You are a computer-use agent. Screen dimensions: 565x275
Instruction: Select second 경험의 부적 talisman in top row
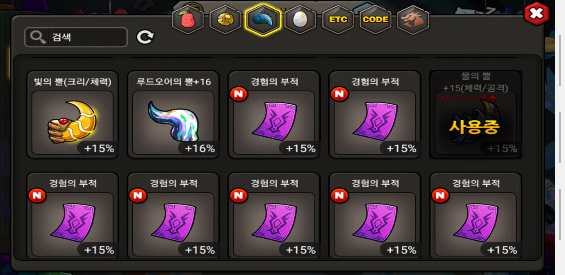375,115
